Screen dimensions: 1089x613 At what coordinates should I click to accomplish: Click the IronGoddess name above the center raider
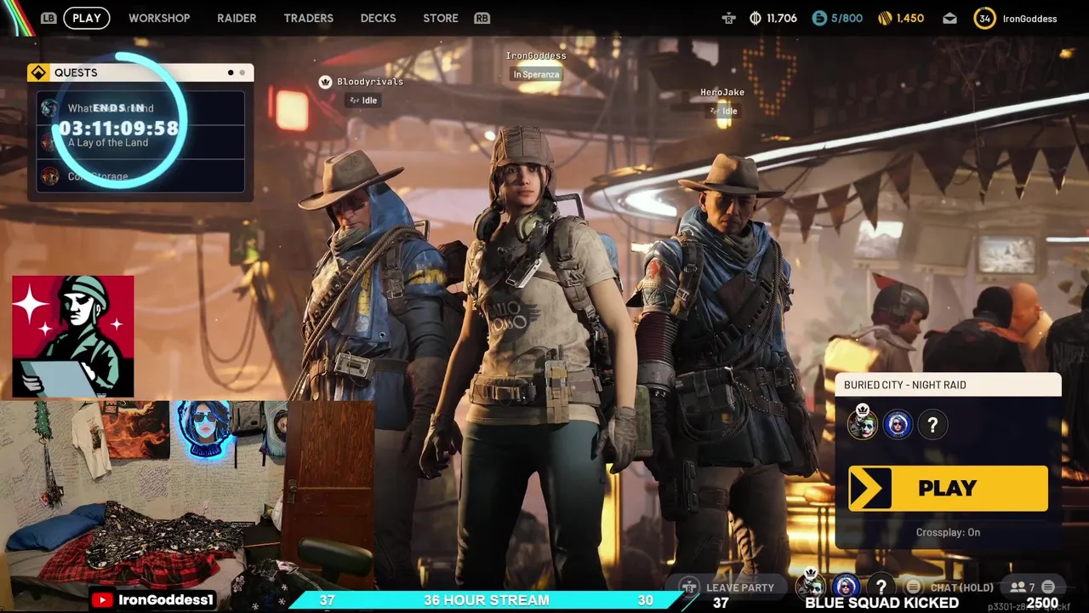click(x=536, y=56)
